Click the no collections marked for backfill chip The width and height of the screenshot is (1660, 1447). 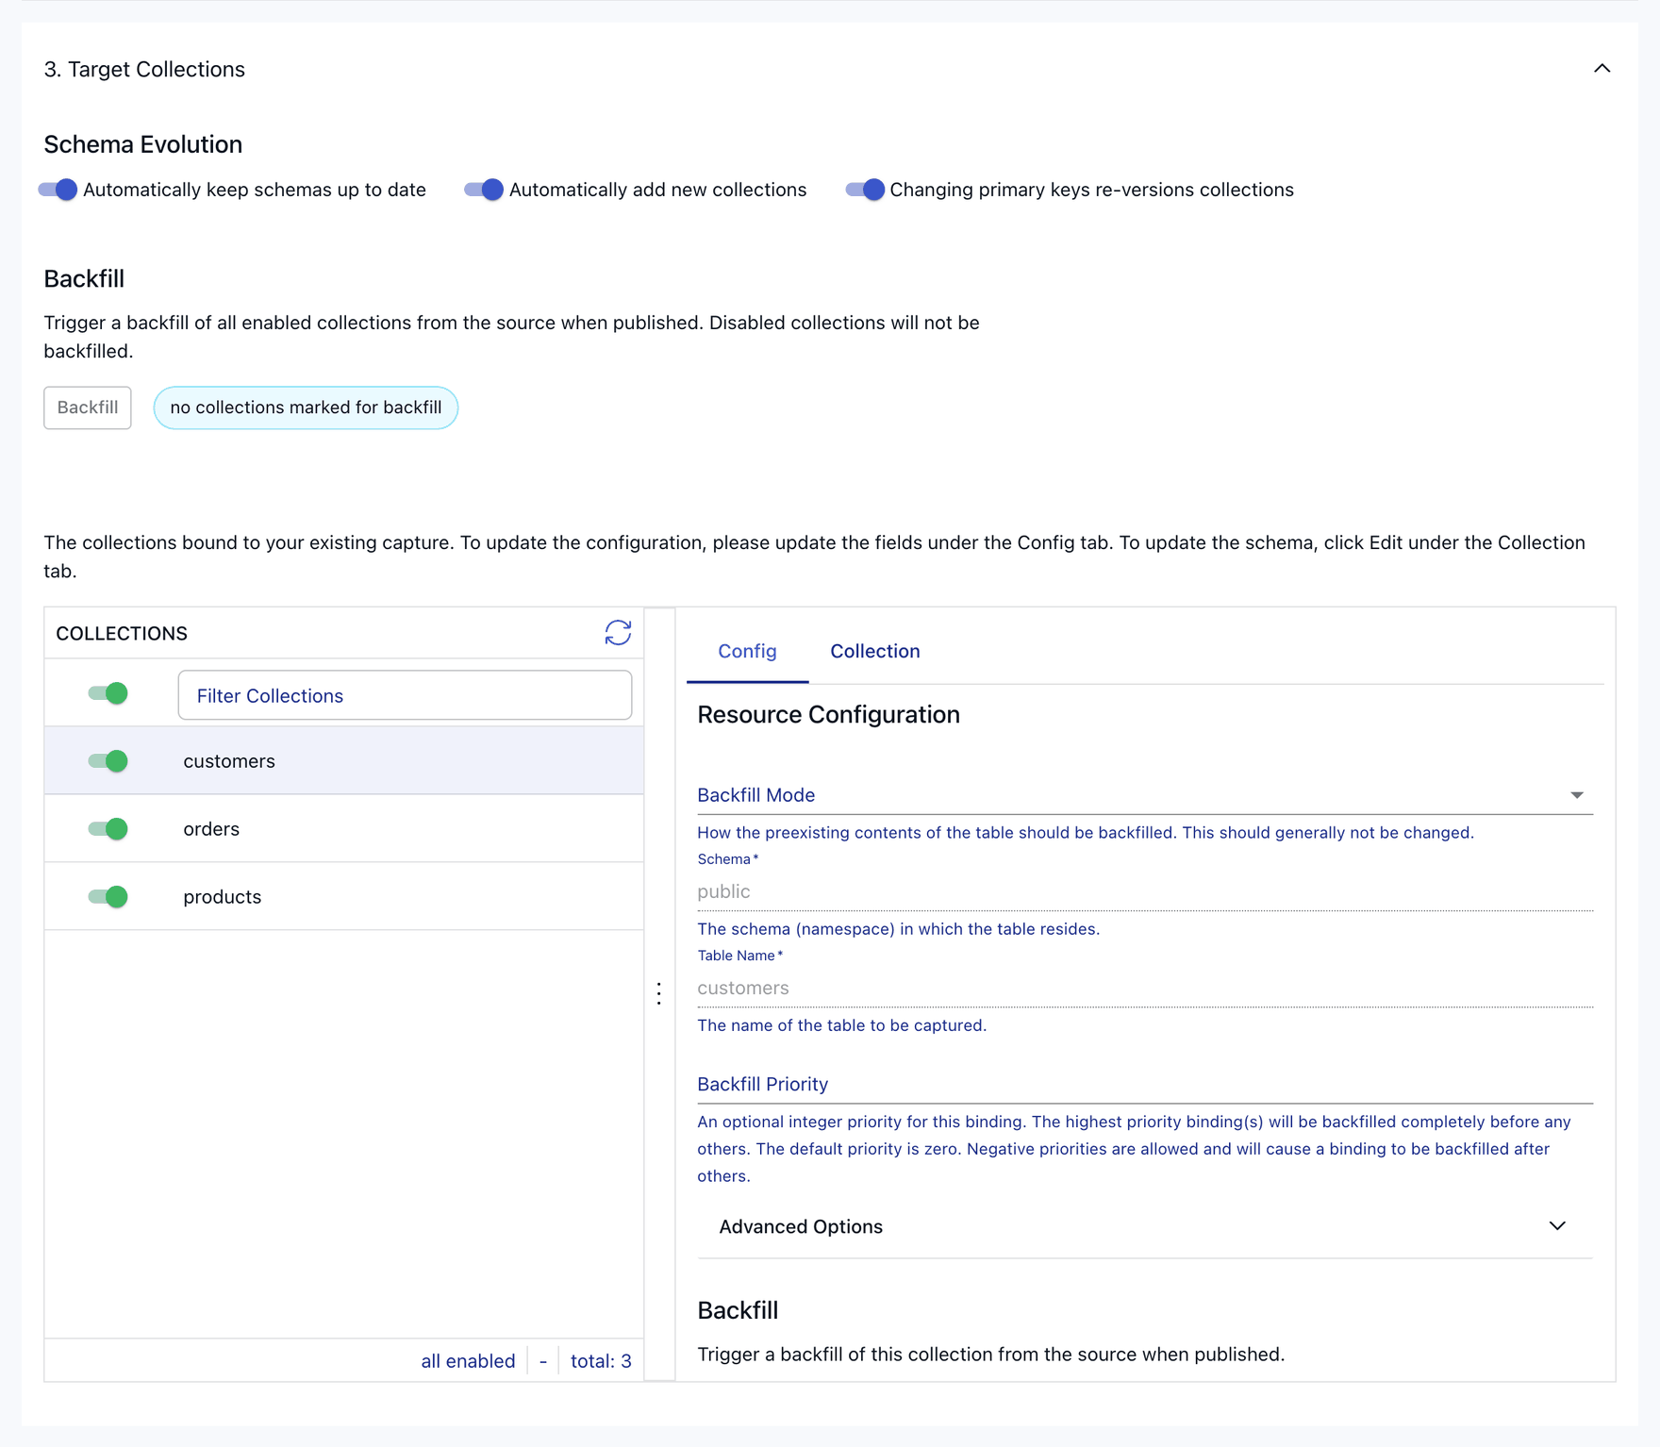[x=306, y=407]
